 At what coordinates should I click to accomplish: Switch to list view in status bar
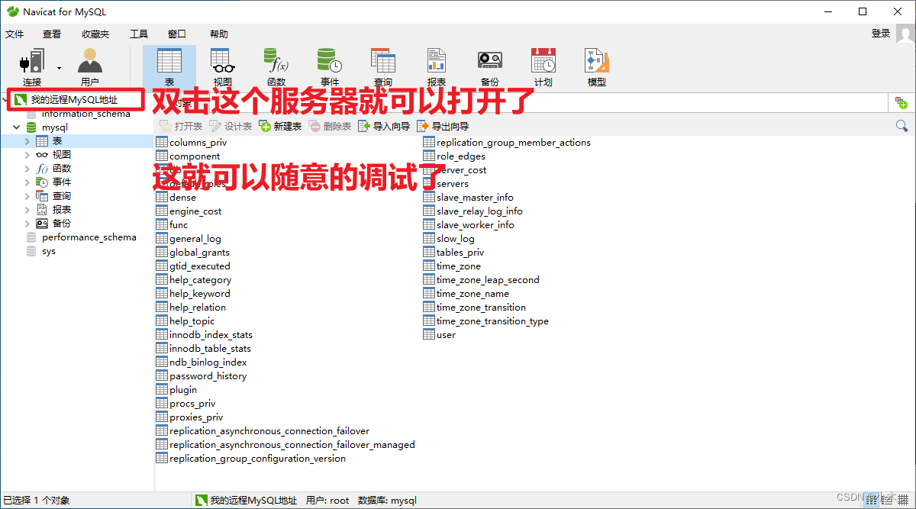tap(871, 500)
